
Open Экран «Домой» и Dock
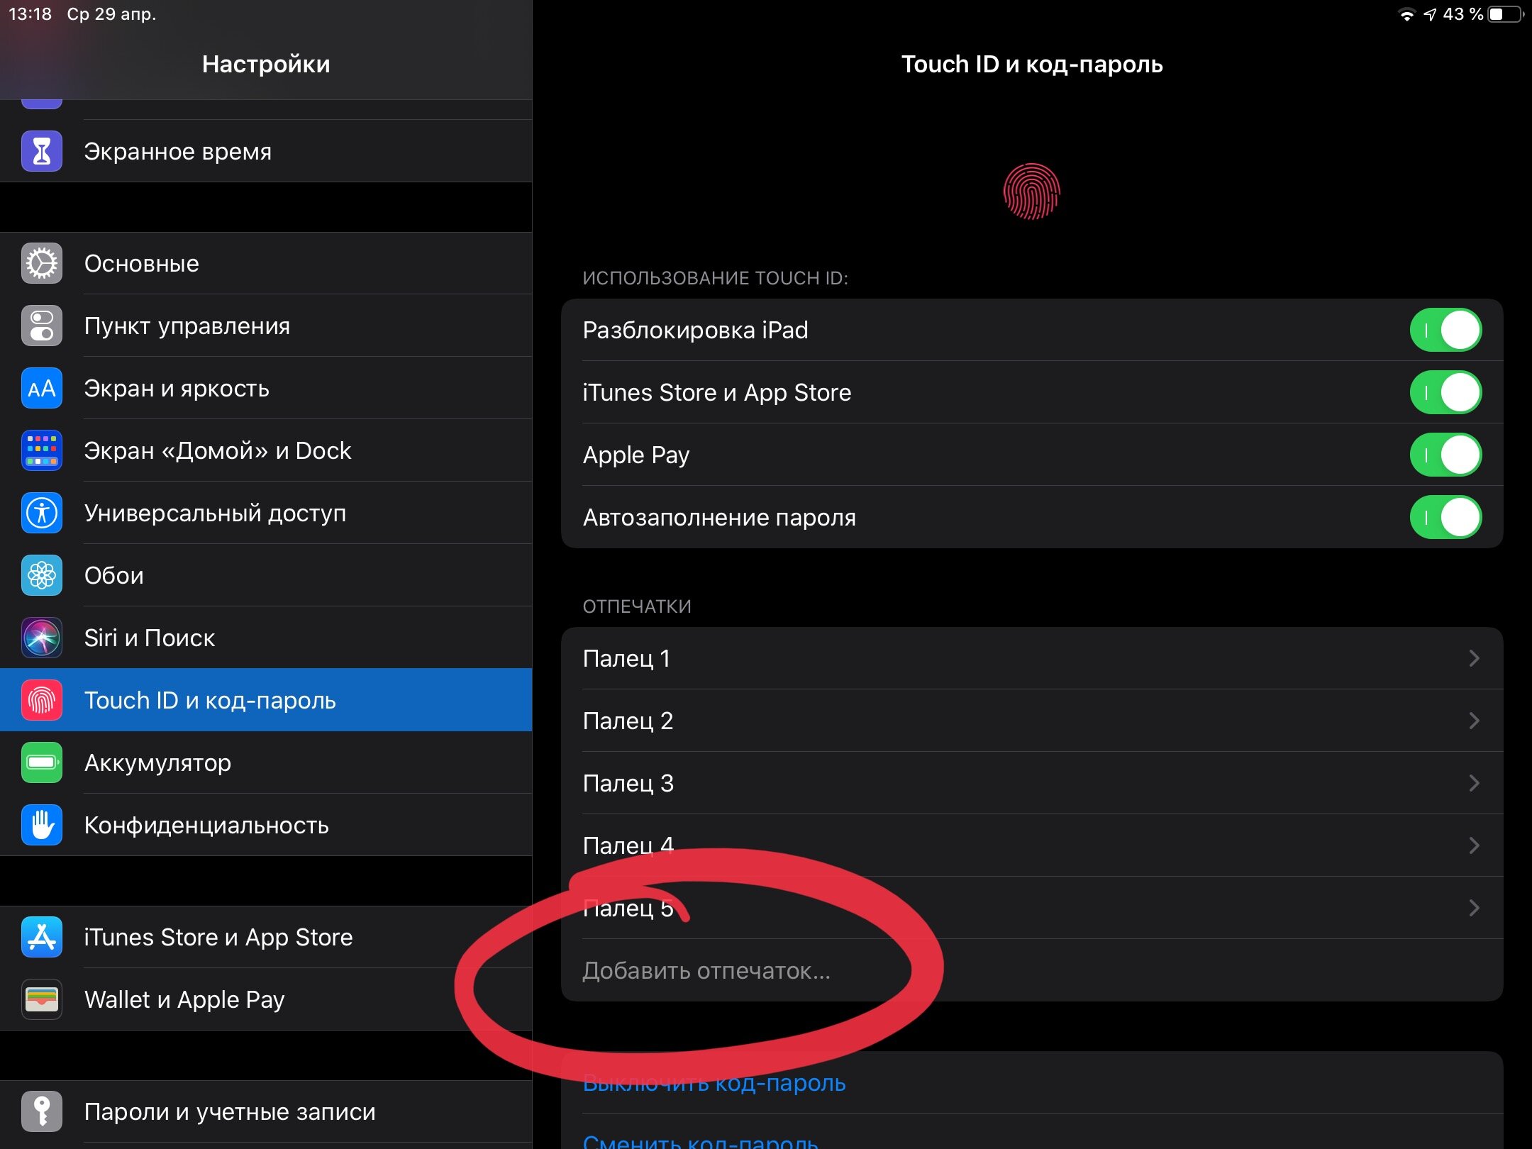266,451
